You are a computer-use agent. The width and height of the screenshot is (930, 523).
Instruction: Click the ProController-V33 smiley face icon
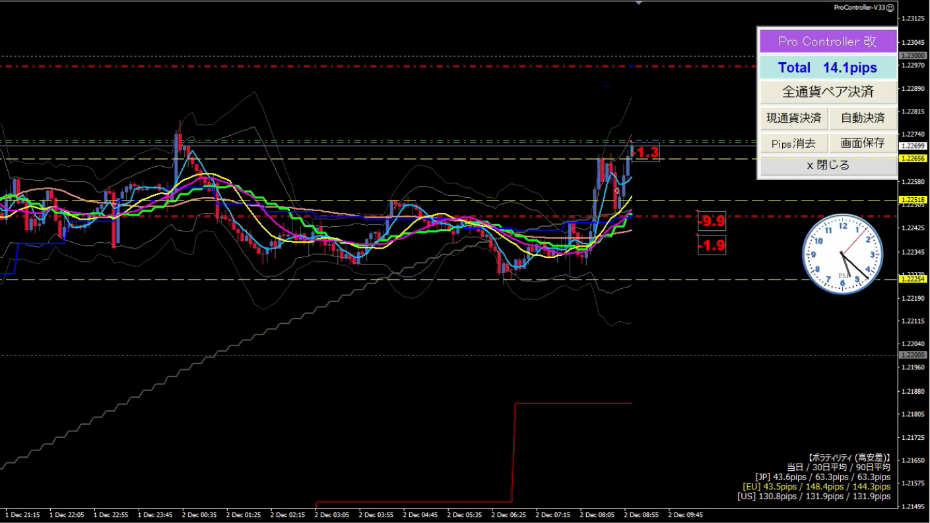(890, 7)
